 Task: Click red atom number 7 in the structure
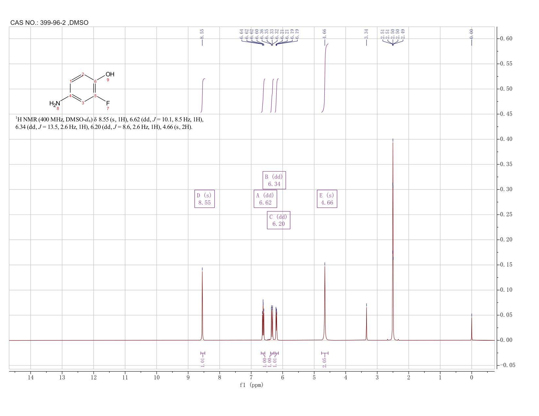pos(108,108)
